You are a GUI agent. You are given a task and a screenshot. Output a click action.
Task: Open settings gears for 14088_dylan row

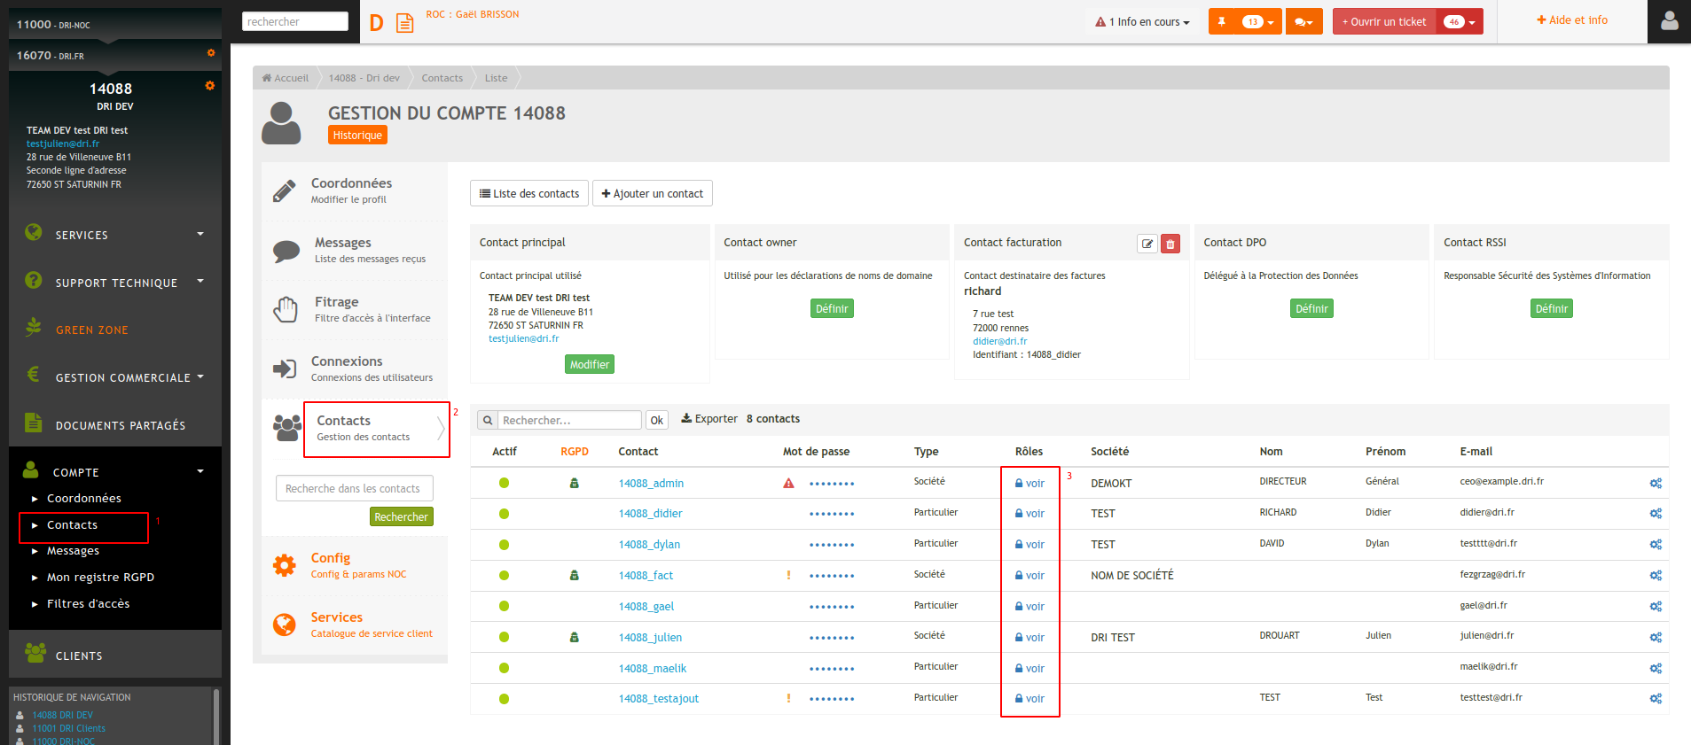(1656, 545)
